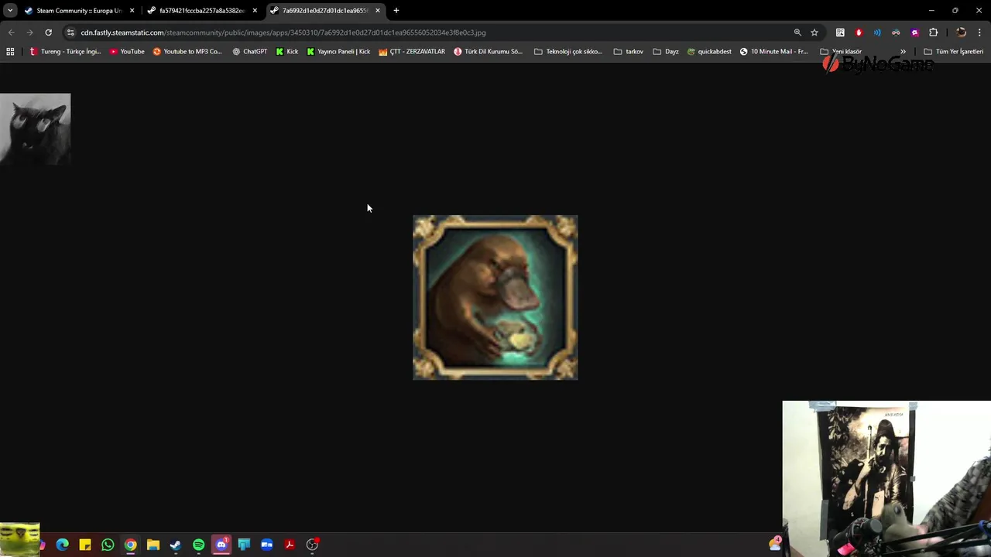Open the tab search dropdown arrow
Screen dimensions: 991x557
coord(9,11)
